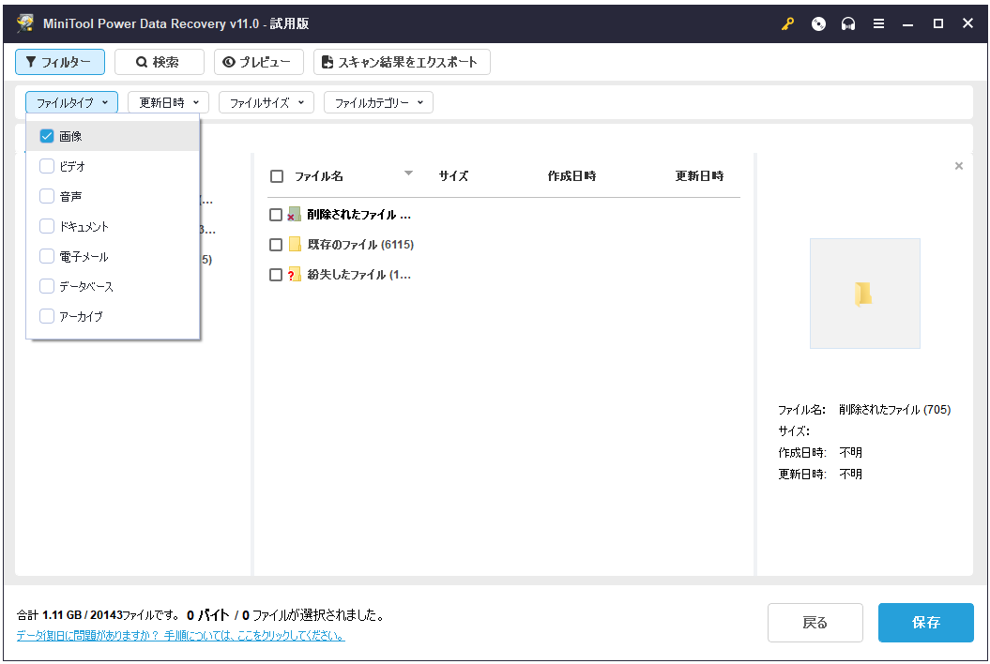Click the key registration icon in title bar
Image resolution: width=990 pixels, height=664 pixels.
click(787, 24)
